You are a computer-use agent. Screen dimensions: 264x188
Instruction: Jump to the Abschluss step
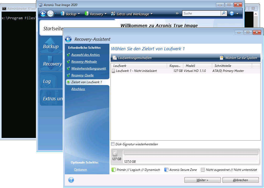[78, 89]
